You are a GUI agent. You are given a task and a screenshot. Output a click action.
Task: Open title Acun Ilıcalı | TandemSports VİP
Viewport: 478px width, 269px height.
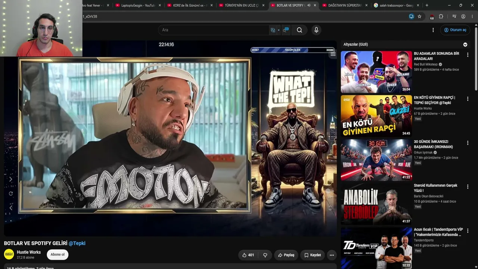(438, 232)
